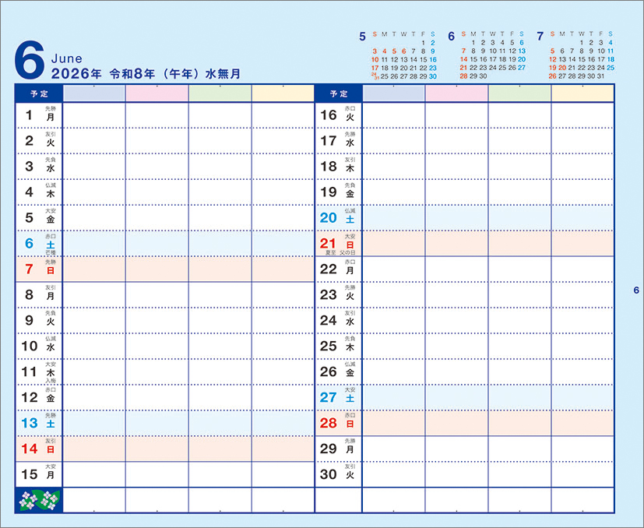Pick the blue header swatch above days 1–15

click(93, 93)
